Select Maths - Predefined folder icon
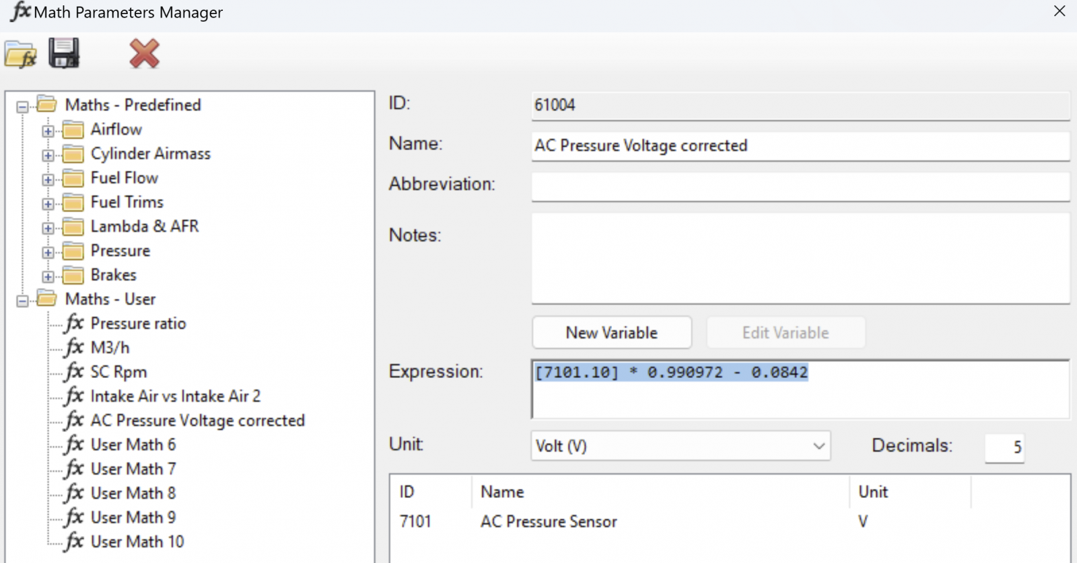Image resolution: width=1077 pixels, height=563 pixels. [x=47, y=104]
